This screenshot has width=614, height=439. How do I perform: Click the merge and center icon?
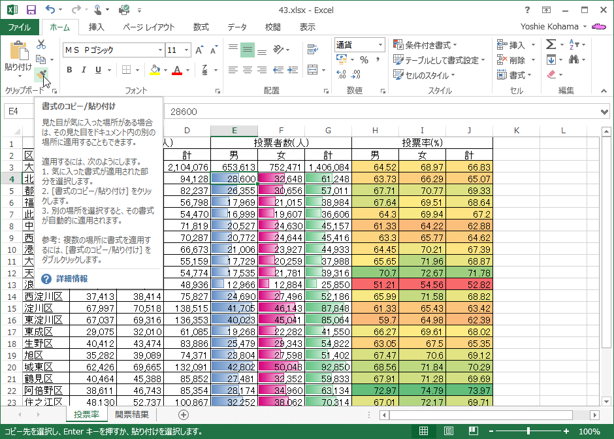click(x=312, y=70)
